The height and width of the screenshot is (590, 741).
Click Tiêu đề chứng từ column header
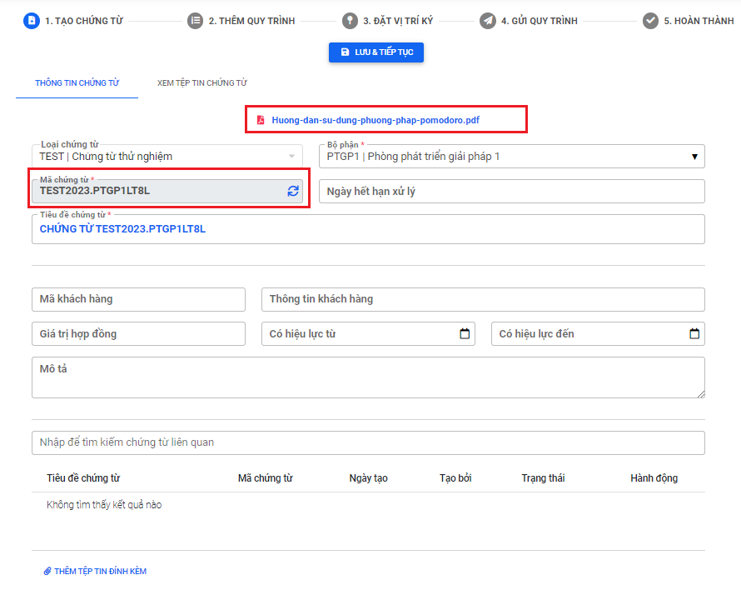(83, 477)
